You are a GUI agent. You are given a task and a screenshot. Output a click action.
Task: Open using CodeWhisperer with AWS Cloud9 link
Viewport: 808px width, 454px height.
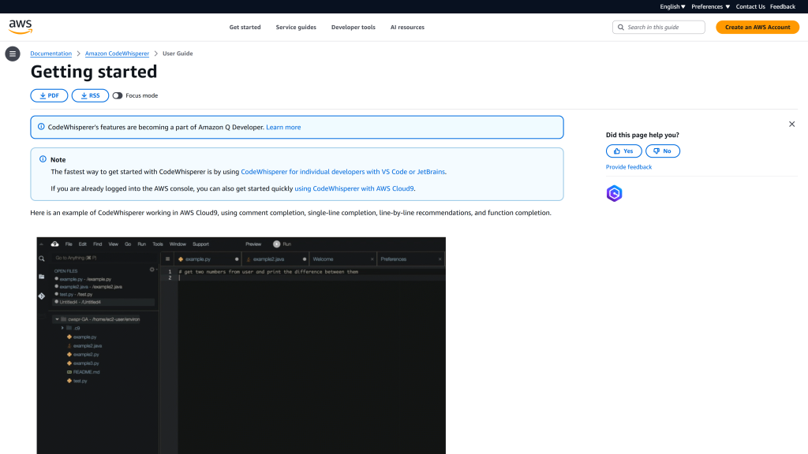click(x=354, y=188)
